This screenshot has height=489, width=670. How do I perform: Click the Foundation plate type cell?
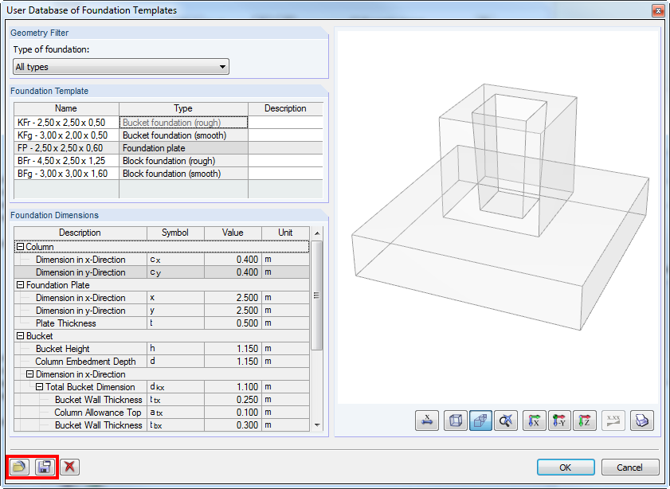click(x=183, y=148)
